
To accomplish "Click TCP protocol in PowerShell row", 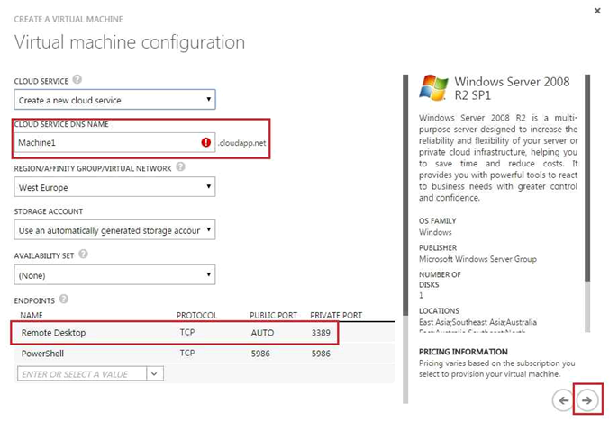I will (187, 354).
